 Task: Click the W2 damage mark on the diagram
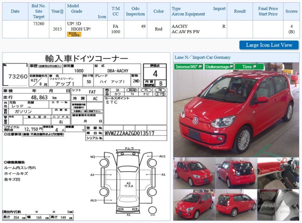click(x=92, y=157)
